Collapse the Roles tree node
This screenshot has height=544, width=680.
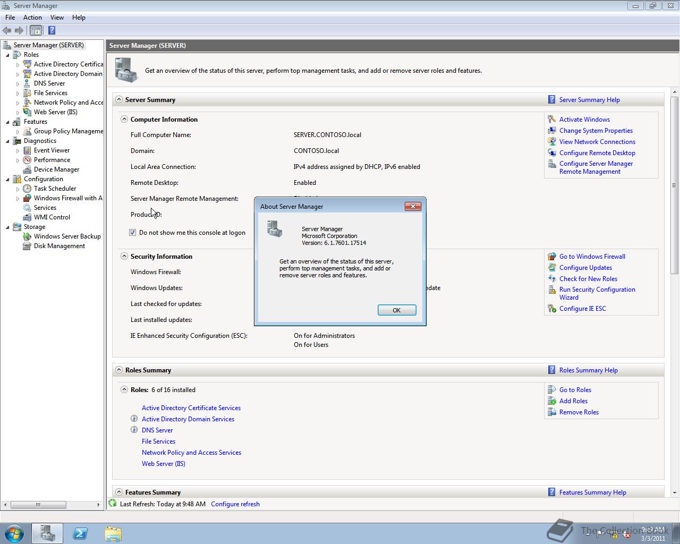[x=7, y=55]
